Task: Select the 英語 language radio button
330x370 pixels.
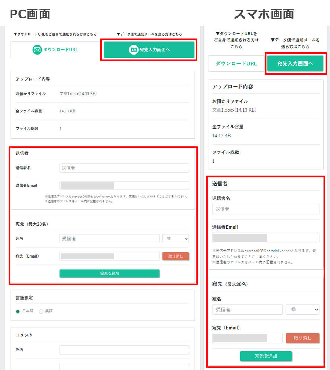Action: tap(41, 311)
